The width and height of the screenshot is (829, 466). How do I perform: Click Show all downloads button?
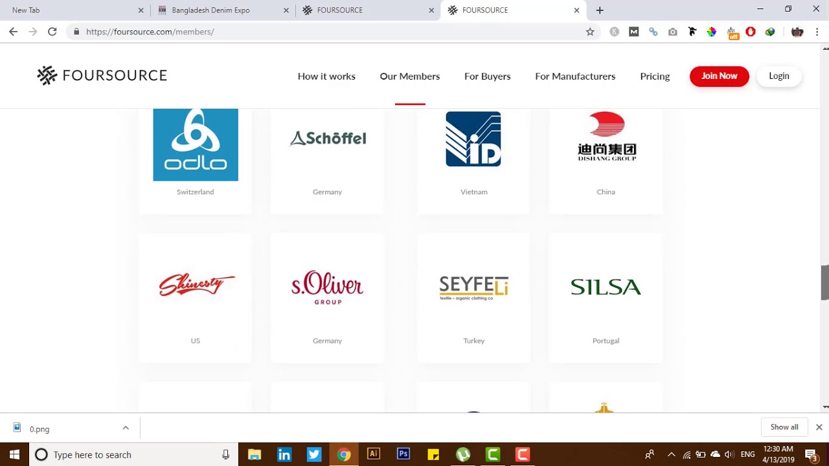(784, 427)
